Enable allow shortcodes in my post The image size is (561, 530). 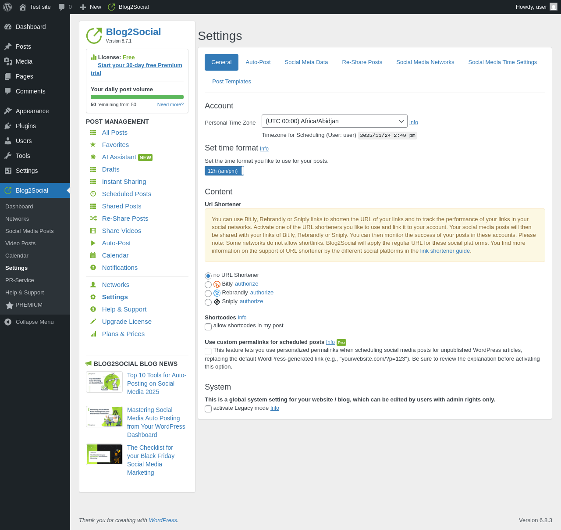pos(208,327)
